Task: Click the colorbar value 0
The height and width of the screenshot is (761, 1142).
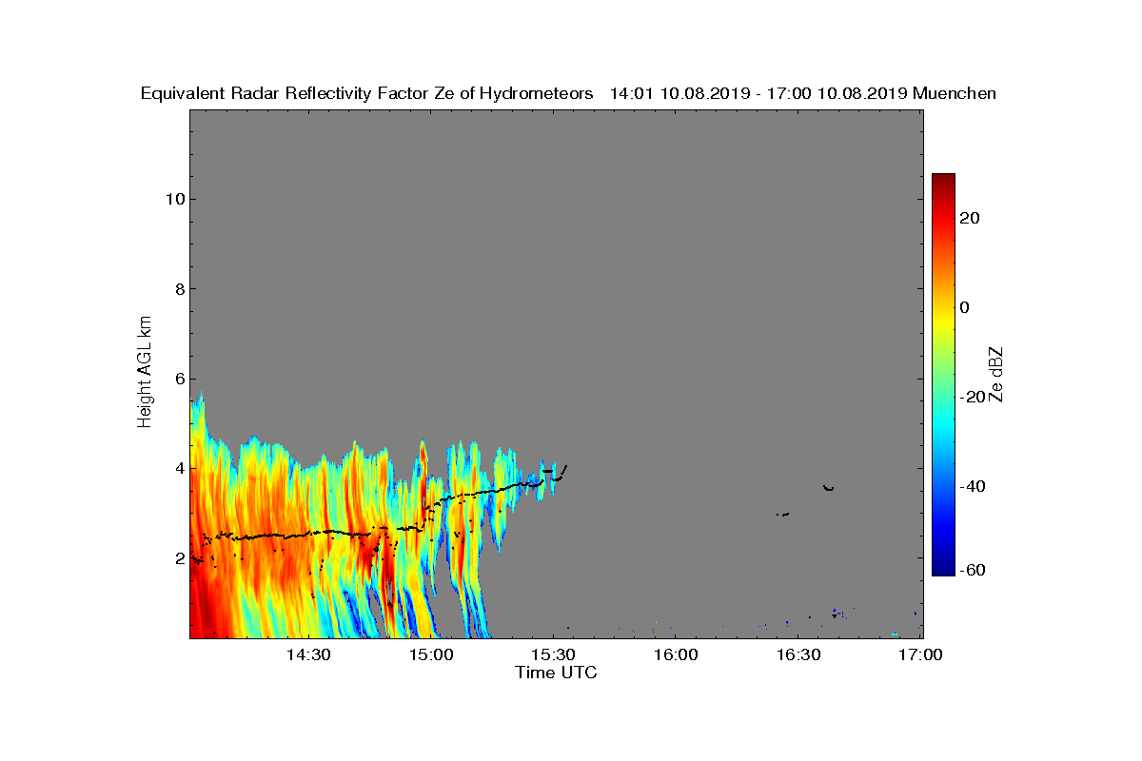Action: tap(964, 307)
